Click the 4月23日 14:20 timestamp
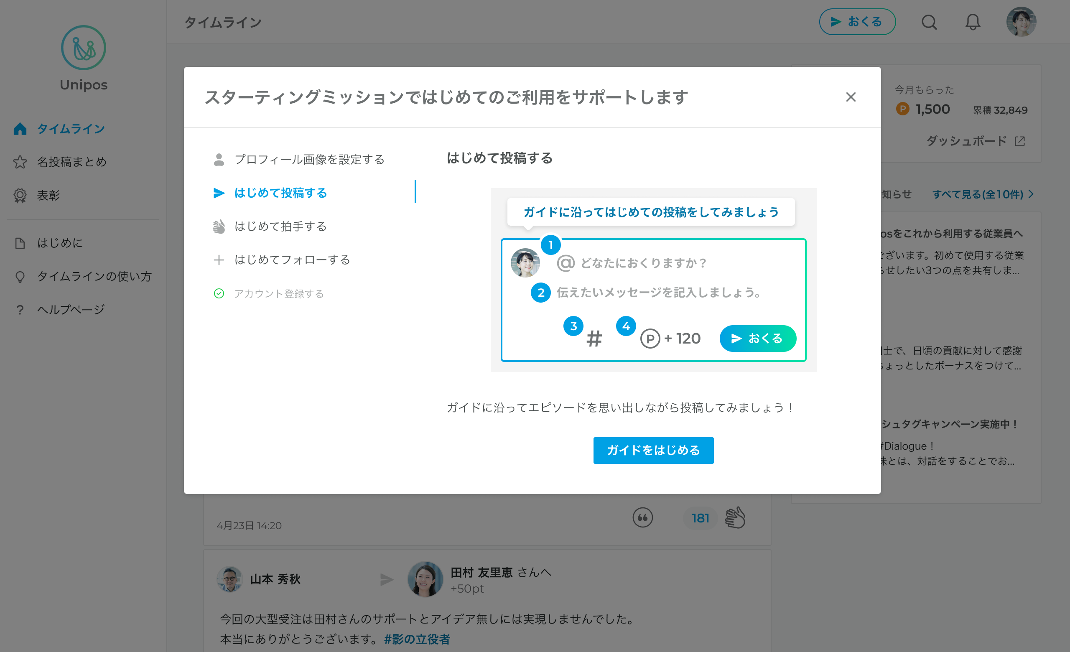 249,526
